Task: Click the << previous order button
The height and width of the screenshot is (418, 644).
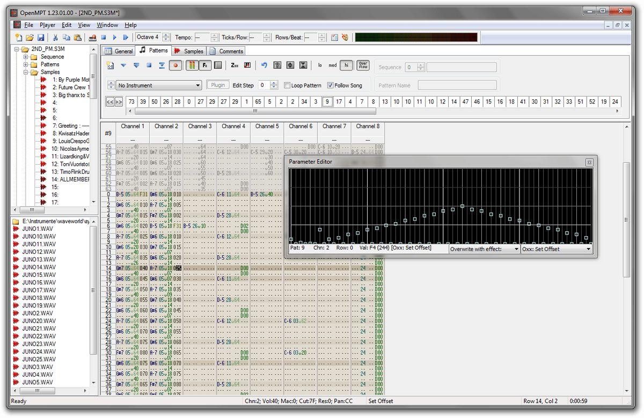Action: coord(110,101)
